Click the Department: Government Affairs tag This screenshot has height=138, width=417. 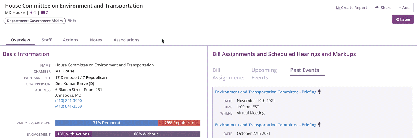35,21
